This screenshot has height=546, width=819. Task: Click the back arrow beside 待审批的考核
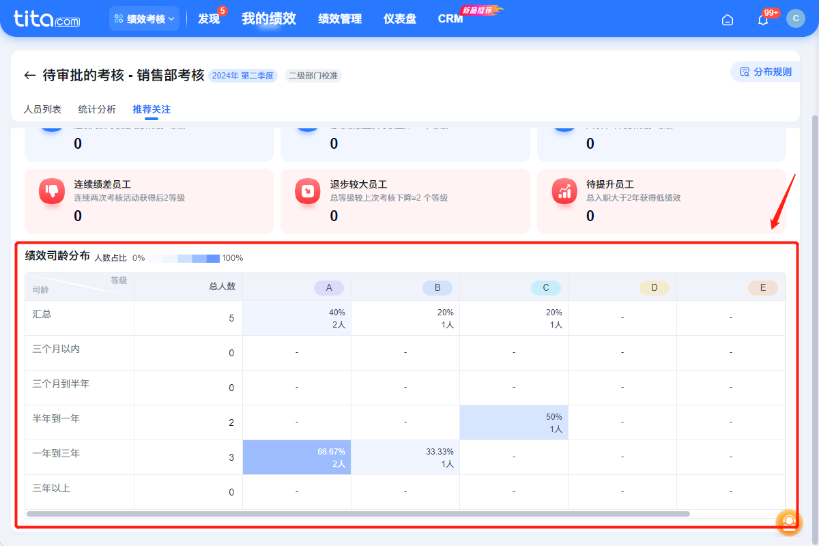(x=29, y=75)
